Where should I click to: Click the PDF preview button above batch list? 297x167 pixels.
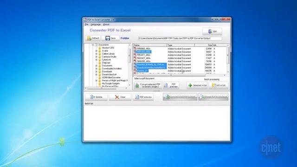point(171,85)
